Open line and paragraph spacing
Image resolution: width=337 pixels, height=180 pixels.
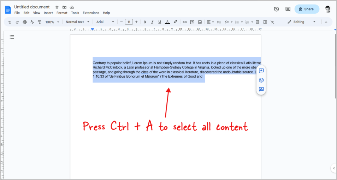pyautogui.click(x=219, y=22)
